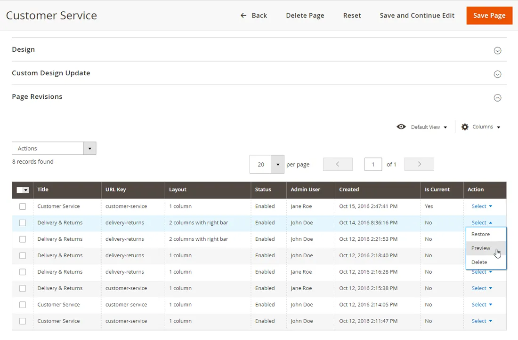
Task: Open Select action for 2:15:38 PM revision
Action: coord(482,288)
